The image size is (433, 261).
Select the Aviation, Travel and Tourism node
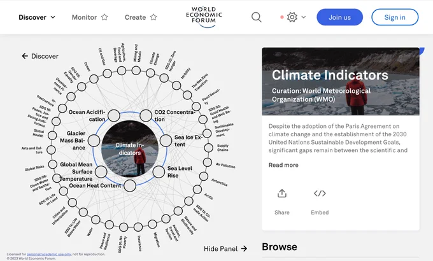coord(166,219)
